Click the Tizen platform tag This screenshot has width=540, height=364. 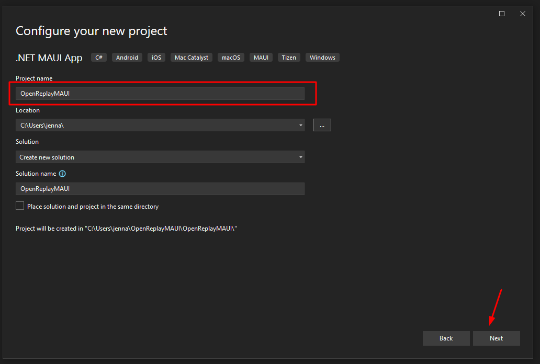coord(289,58)
